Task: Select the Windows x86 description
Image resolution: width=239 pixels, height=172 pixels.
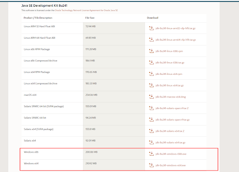Action: point(31,152)
